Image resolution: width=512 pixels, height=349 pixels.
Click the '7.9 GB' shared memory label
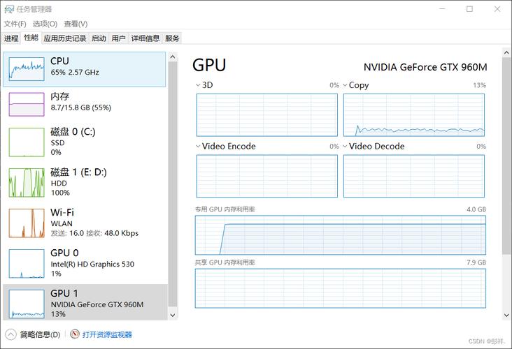coord(476,262)
